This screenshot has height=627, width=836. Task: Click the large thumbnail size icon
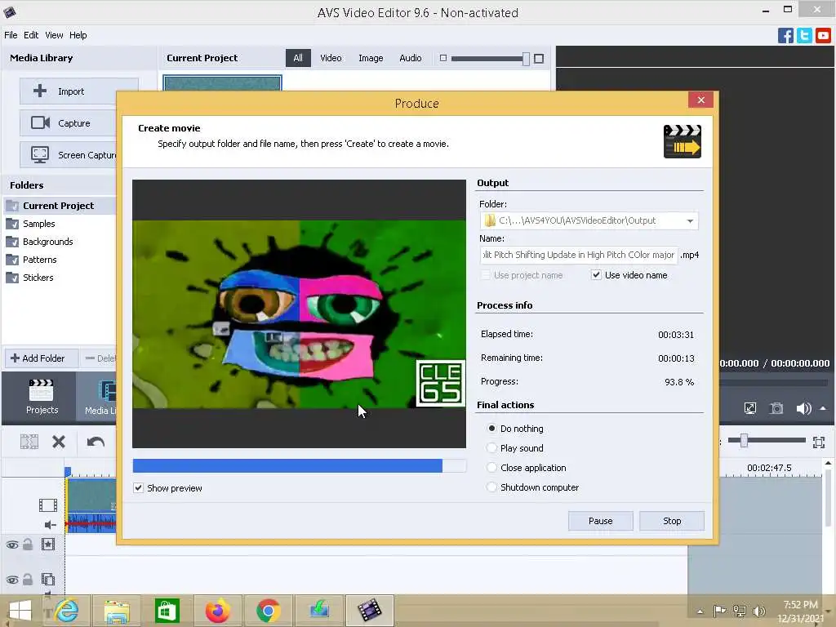539,59
